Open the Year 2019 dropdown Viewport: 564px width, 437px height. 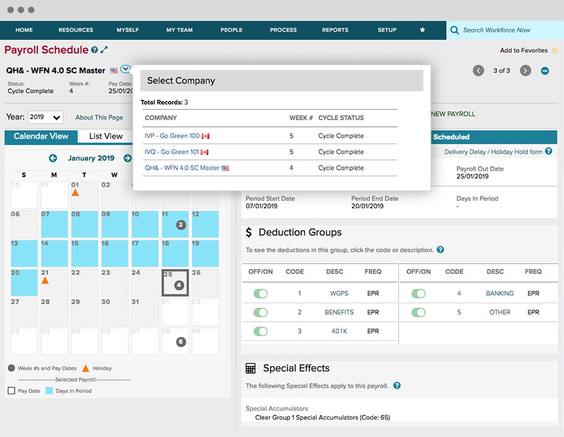coord(45,117)
